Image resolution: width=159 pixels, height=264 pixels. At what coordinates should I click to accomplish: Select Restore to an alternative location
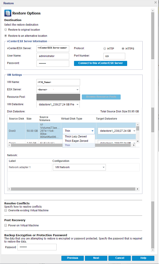pos(6,36)
